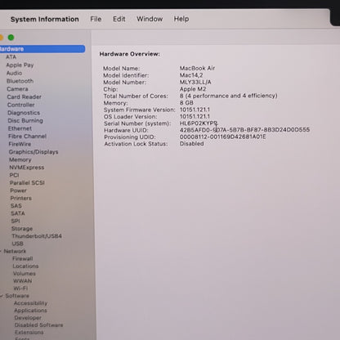Show Applications under Software
The width and height of the screenshot is (340, 340).
(30, 311)
